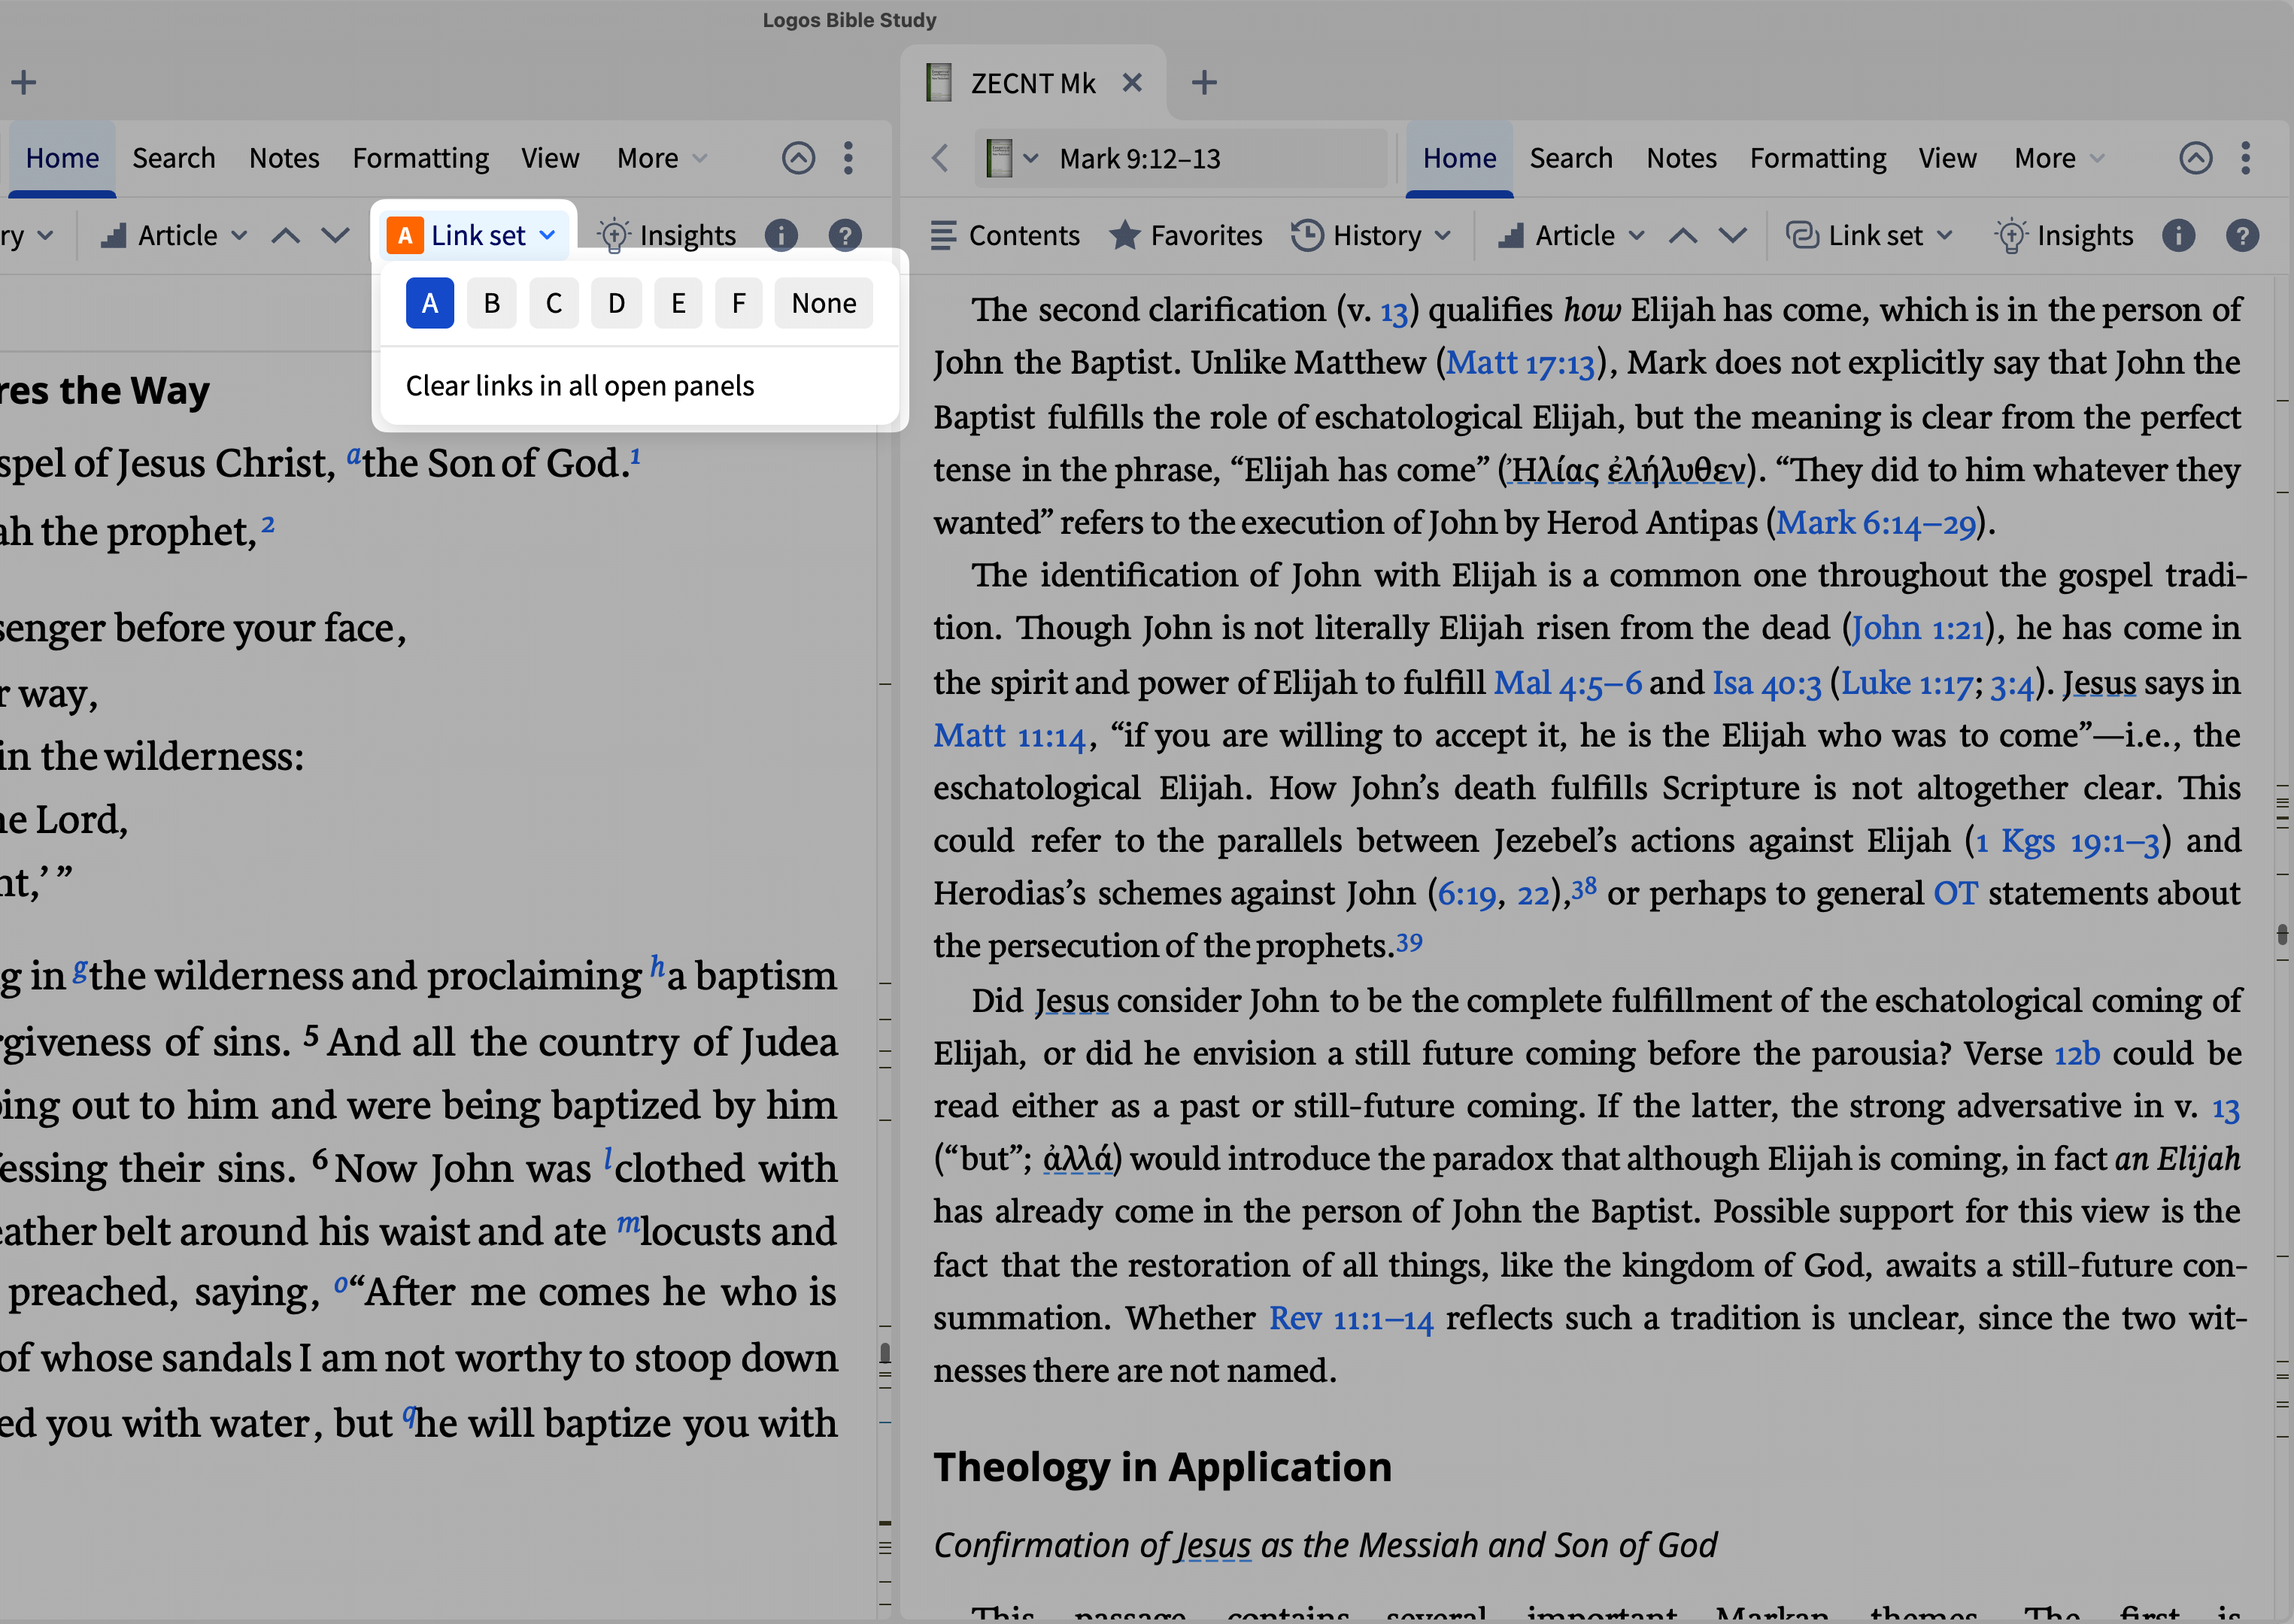Switch to Search tab in ZECNT panel
The width and height of the screenshot is (2294, 1624).
(1570, 158)
